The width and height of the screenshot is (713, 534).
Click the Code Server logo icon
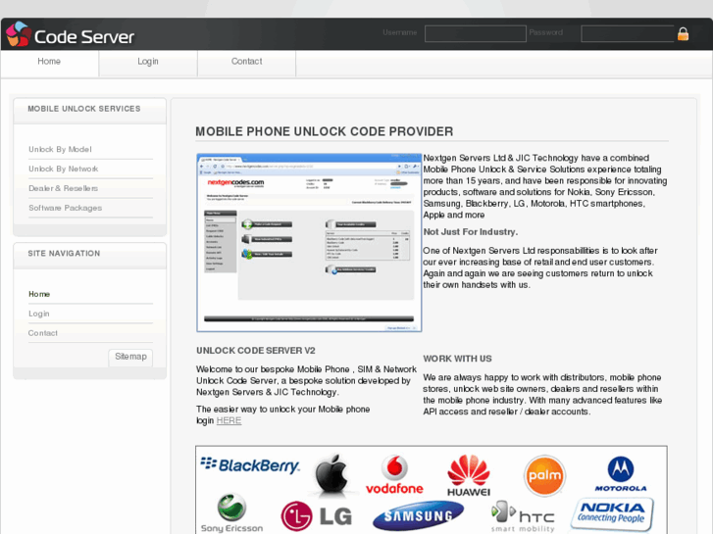19,33
